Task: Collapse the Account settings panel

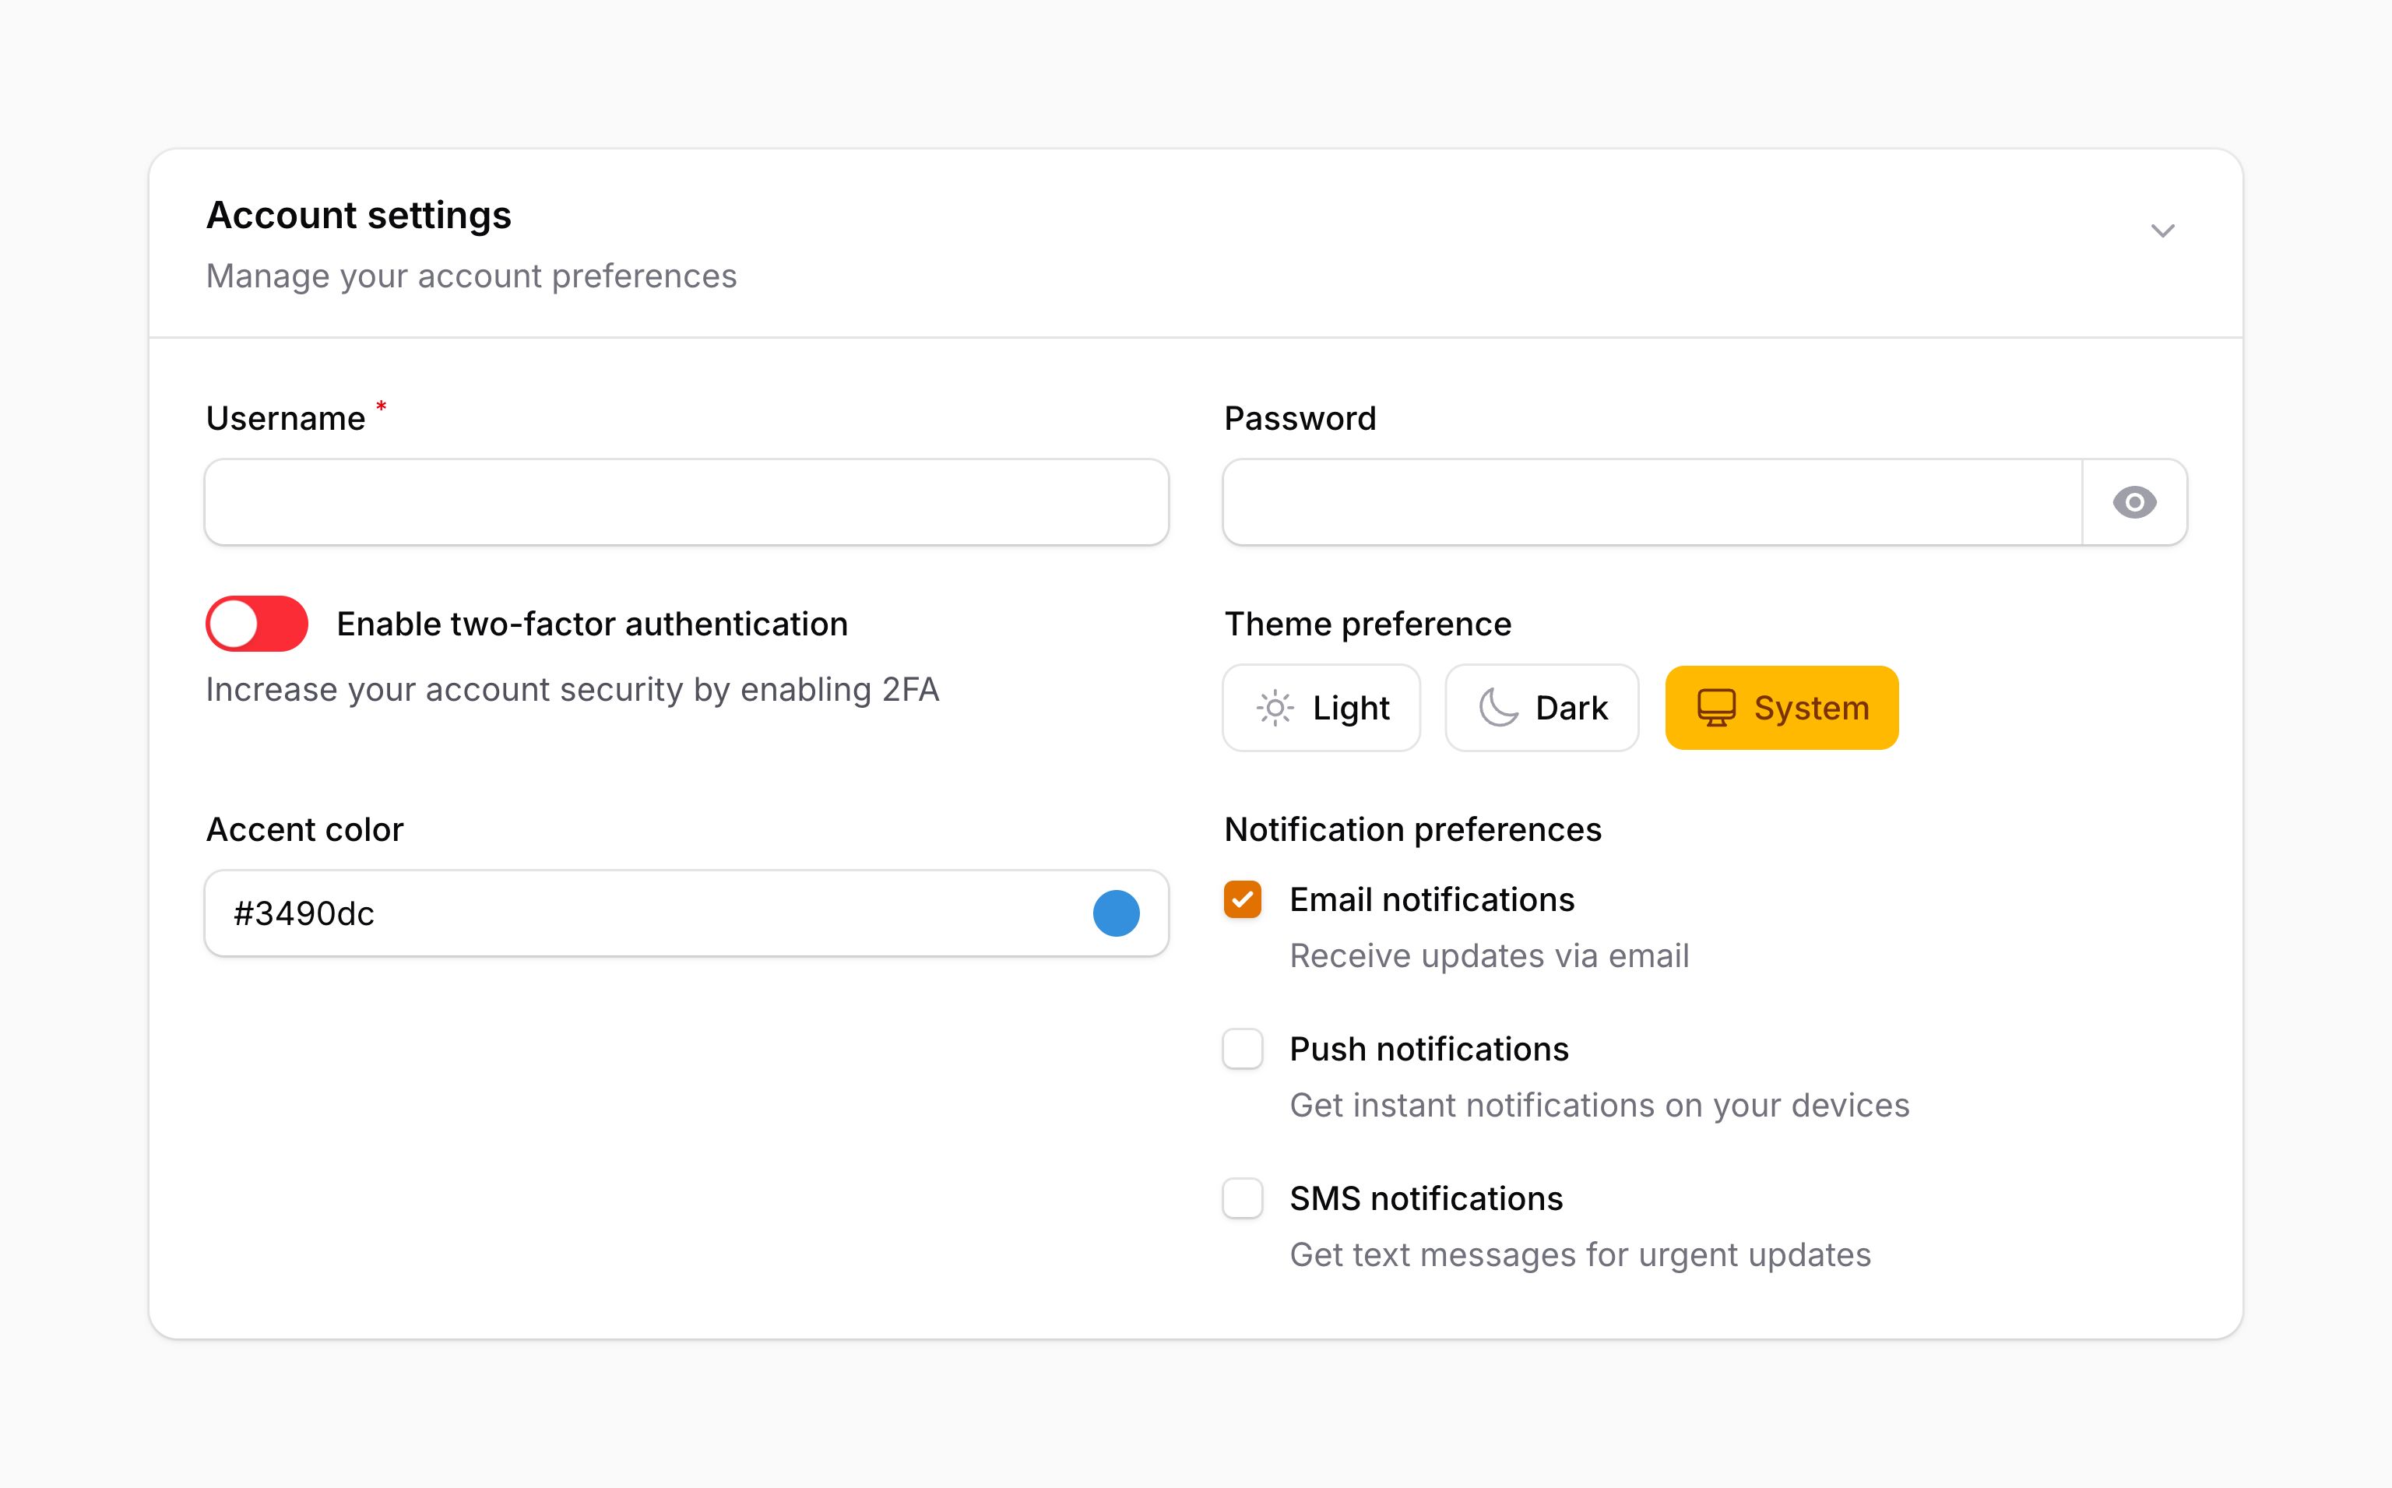Action: pos(2163,231)
